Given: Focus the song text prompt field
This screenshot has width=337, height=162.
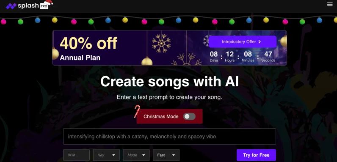Looking at the screenshot, I should (170, 137).
